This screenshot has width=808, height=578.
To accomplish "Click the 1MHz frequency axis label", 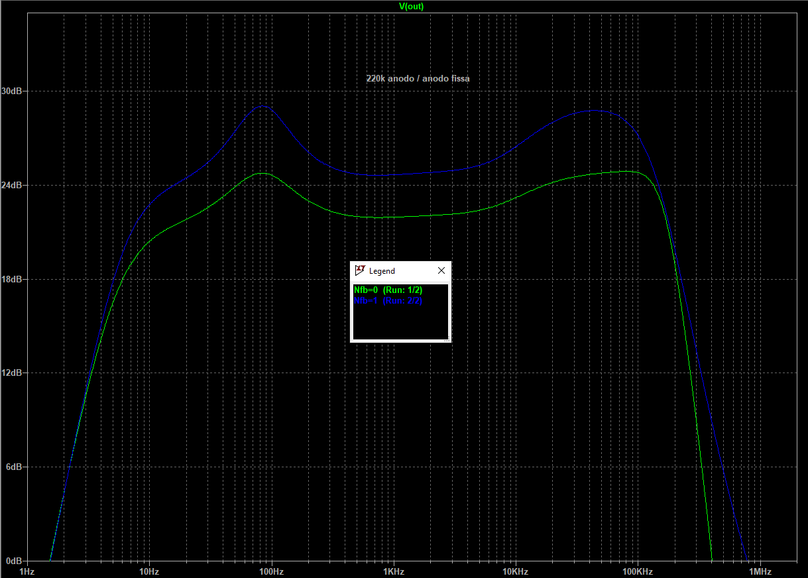I will (760, 571).
